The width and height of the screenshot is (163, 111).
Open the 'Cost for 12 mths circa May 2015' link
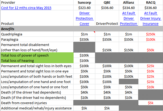[x=26, y=8]
